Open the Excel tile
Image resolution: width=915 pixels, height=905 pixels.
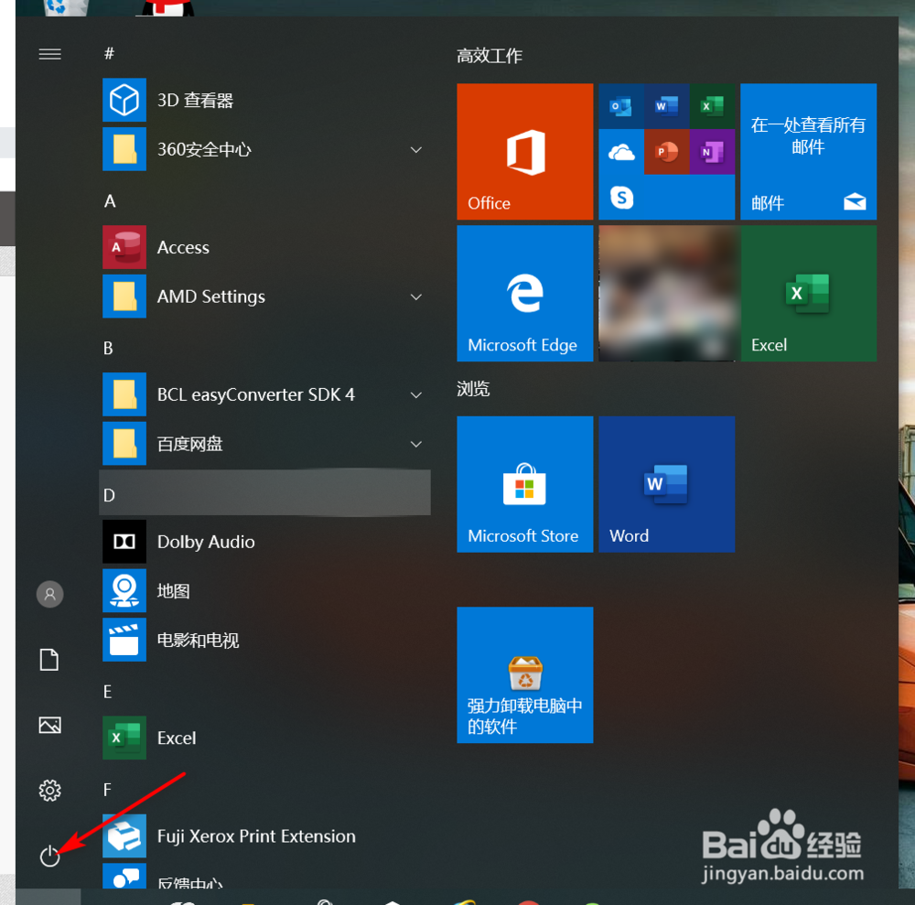[x=808, y=293]
